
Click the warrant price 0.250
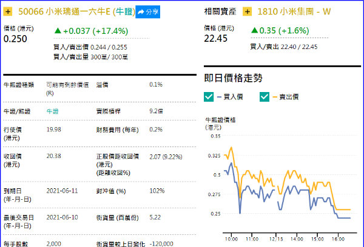coord(15,39)
